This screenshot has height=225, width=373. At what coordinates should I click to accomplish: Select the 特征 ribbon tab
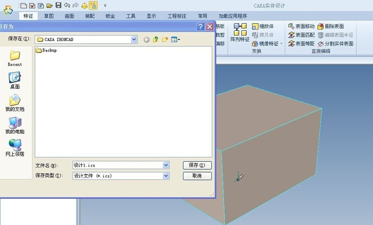(28, 16)
